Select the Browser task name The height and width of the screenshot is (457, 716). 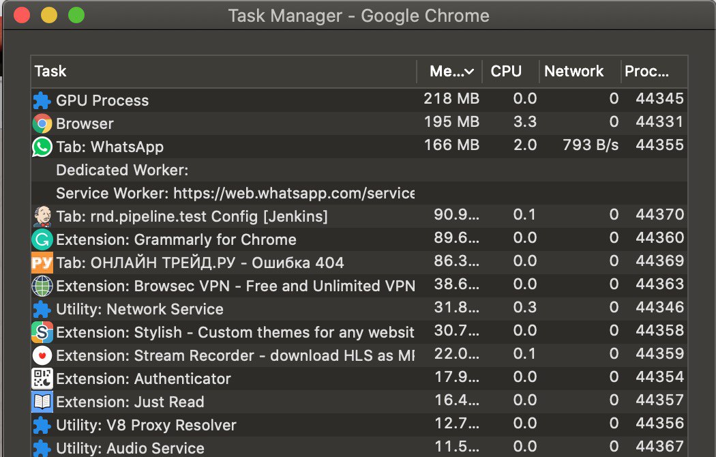pyautogui.click(x=85, y=123)
